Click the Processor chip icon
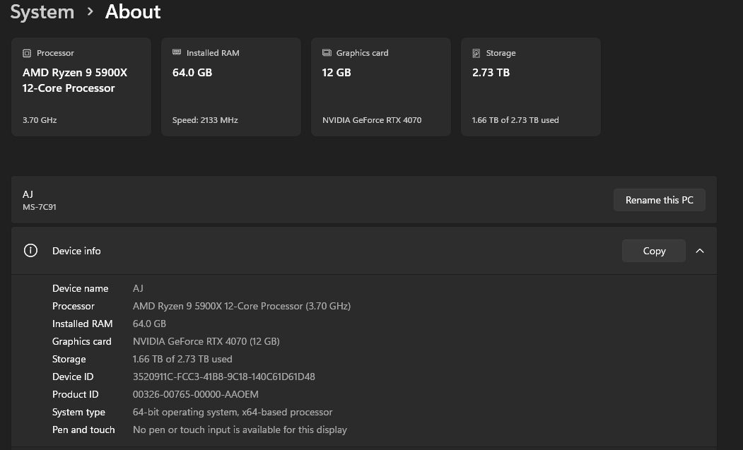 click(27, 53)
